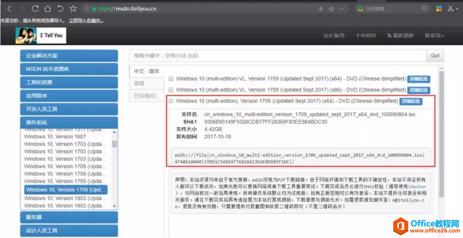Expand 应用程序 sidebar section
Screen dimensions: 463x238
point(69,96)
